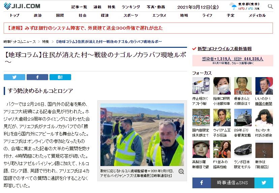This screenshot has height=193, width=279.
Task: Share article via Facebook button
Action: click(x=37, y=77)
